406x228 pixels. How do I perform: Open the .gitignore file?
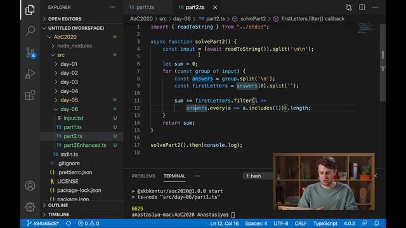(82, 163)
